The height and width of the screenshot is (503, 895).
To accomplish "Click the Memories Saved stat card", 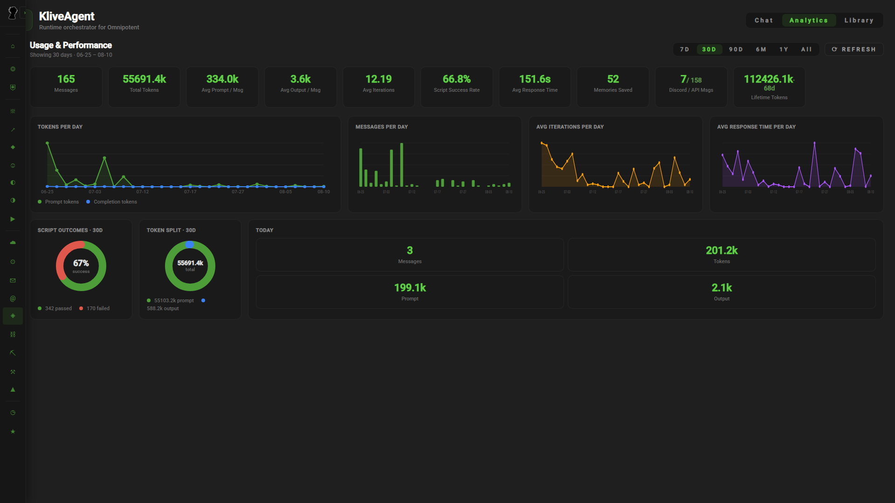I will coord(613,87).
